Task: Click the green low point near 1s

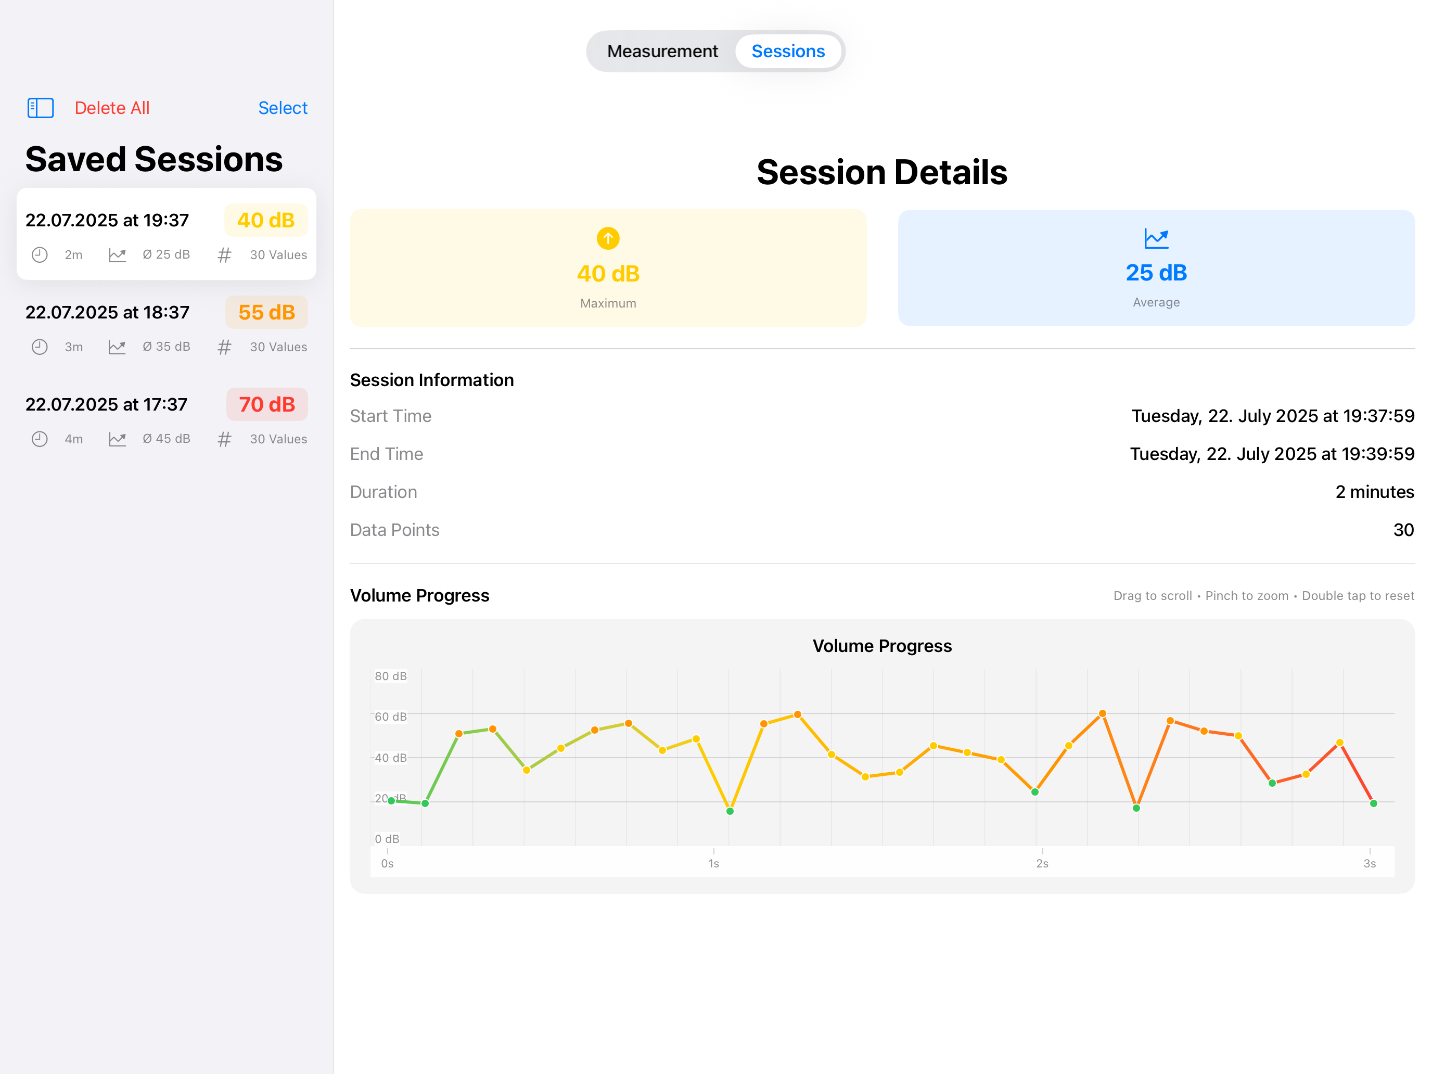Action: [730, 811]
